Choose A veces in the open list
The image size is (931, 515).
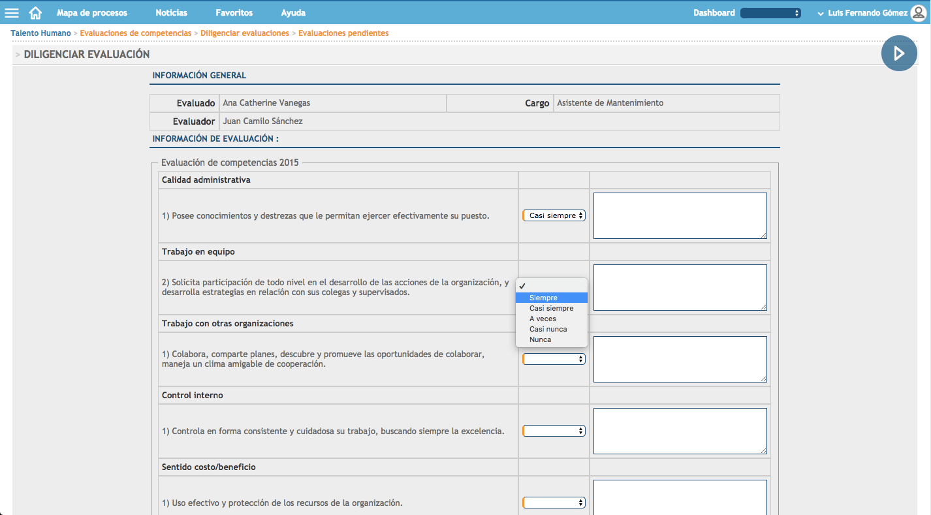pos(552,319)
